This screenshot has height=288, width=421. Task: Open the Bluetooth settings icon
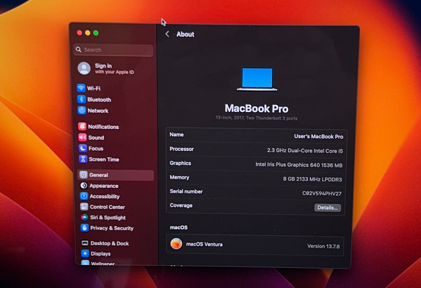(x=81, y=99)
